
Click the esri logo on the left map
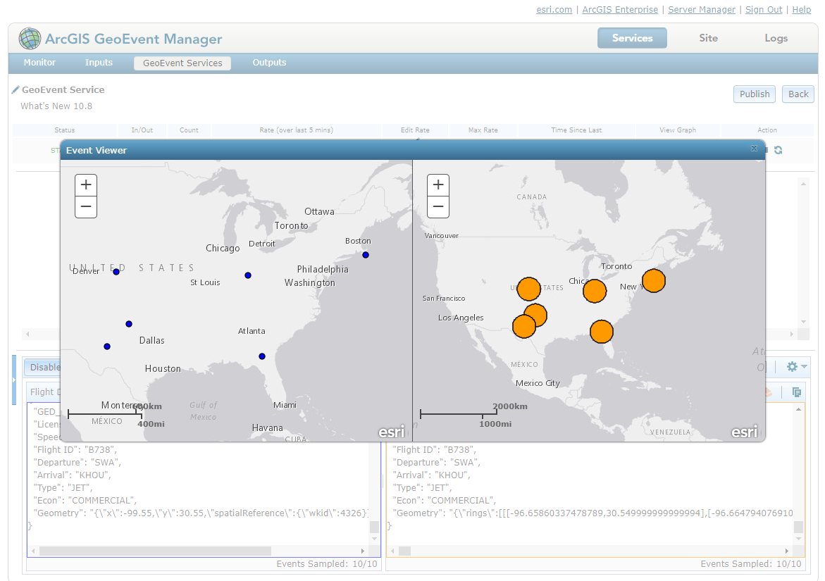391,431
